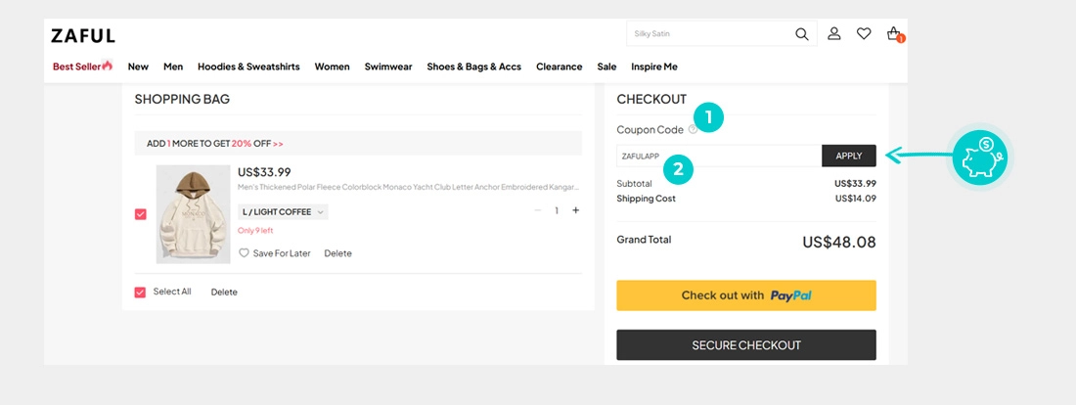Open the shopping bag icon

click(893, 33)
